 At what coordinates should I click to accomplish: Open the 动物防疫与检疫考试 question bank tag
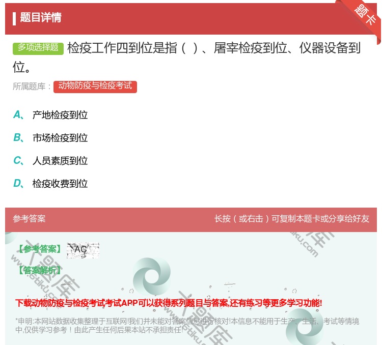pos(95,87)
